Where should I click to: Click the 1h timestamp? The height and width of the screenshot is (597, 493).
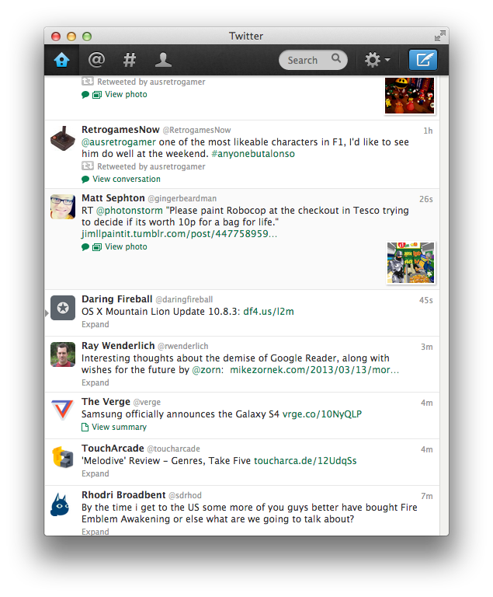[428, 131]
